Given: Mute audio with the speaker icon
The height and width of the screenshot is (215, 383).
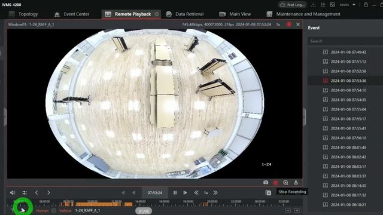Looking at the screenshot, I should [x=13, y=192].
